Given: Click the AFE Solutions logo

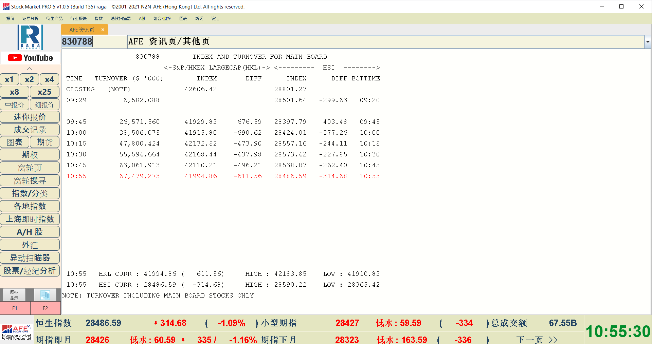Looking at the screenshot, I should tap(17, 332).
